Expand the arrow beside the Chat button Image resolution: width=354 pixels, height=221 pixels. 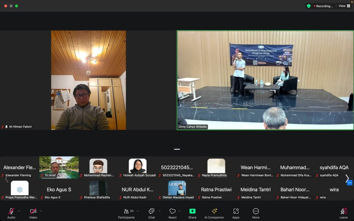coord(159,211)
